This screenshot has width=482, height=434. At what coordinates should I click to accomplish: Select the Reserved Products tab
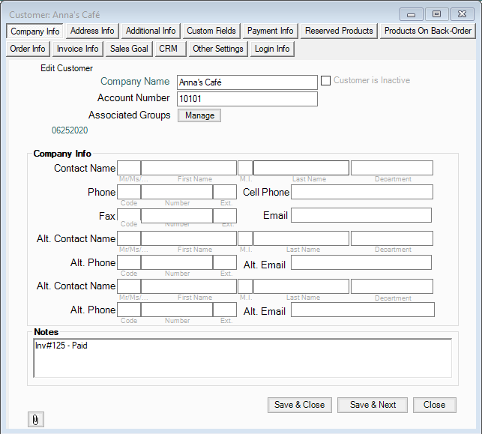pyautogui.click(x=339, y=31)
